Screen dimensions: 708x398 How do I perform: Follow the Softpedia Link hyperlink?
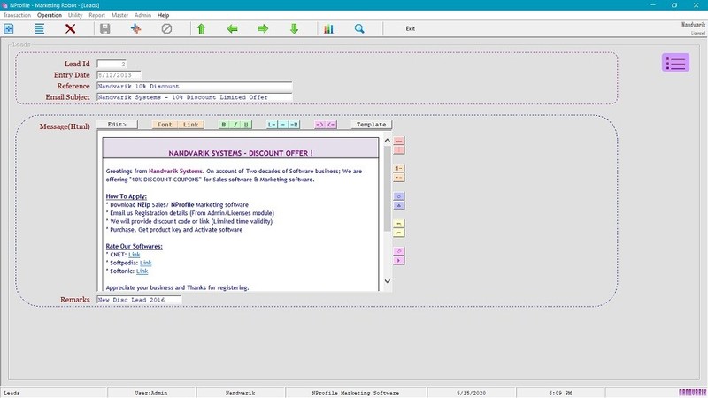click(145, 263)
